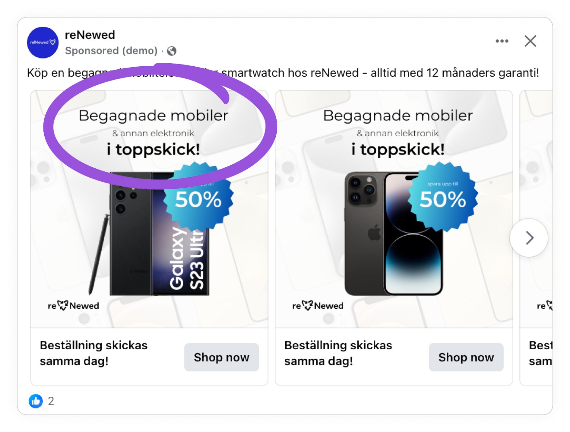
Task: Click first card's Beställning skickas samma dag headline
Action: point(93,353)
